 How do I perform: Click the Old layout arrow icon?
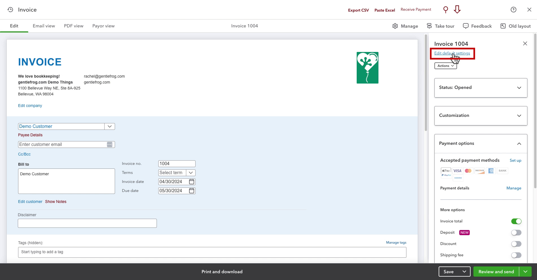click(x=503, y=26)
